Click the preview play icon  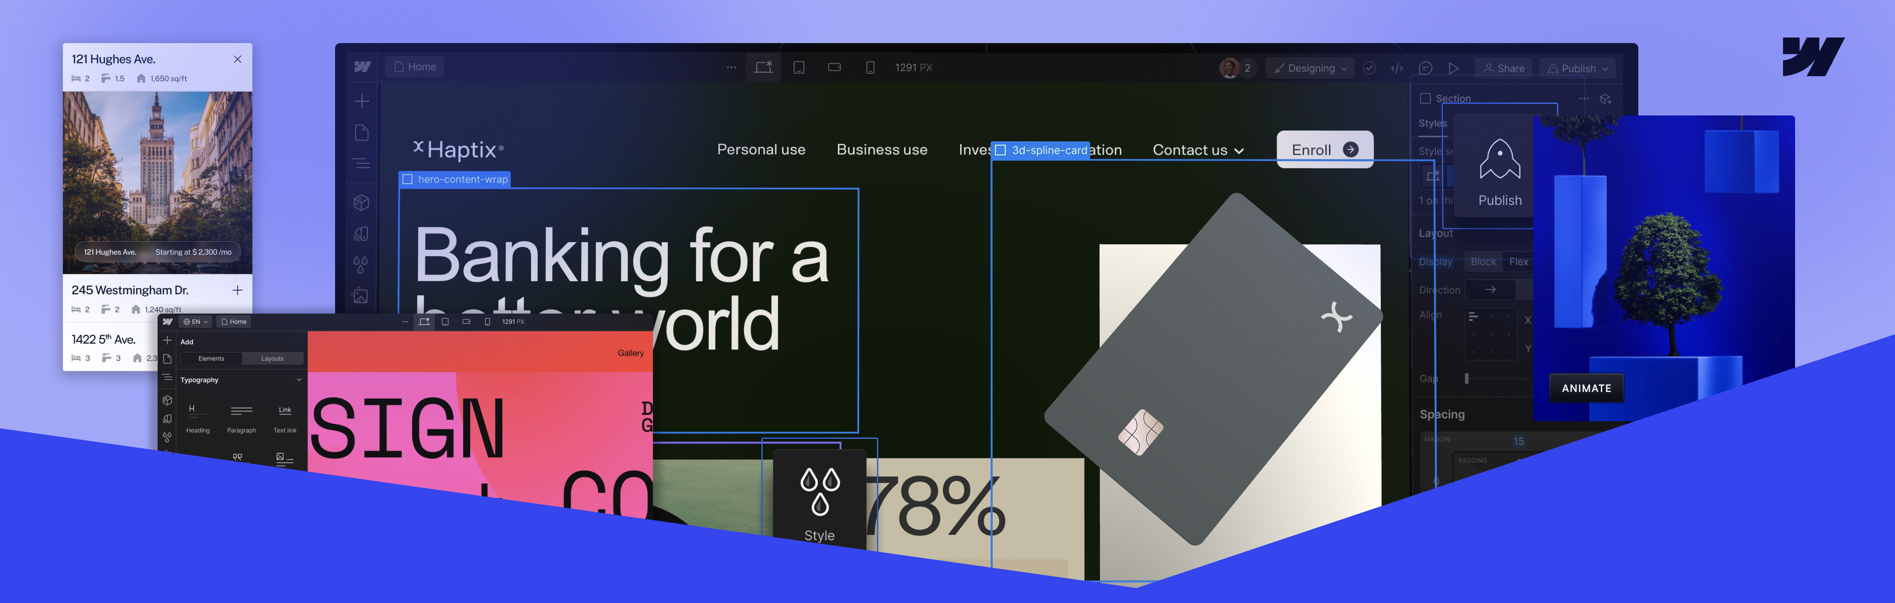(x=1453, y=69)
